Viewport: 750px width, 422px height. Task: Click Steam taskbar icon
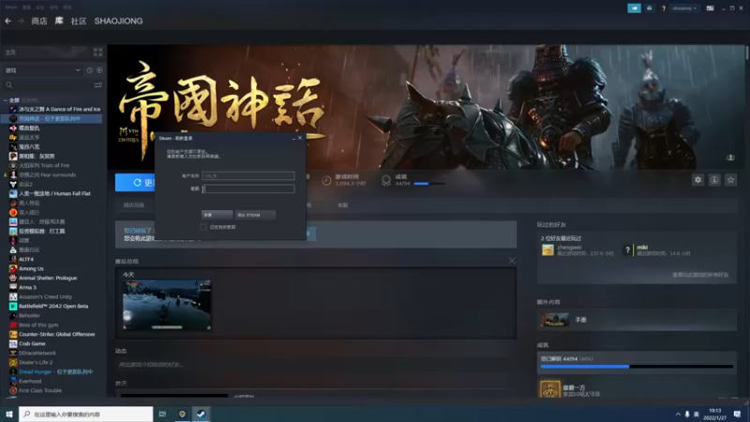202,414
